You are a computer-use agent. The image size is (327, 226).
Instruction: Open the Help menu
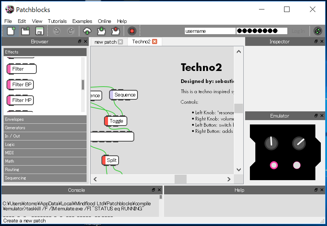pos(122,21)
